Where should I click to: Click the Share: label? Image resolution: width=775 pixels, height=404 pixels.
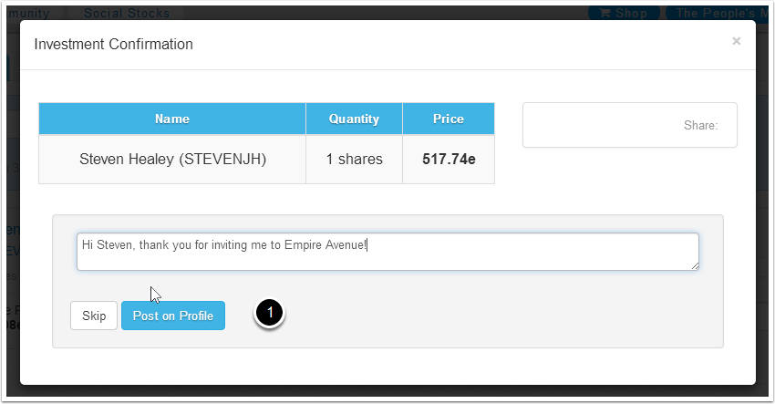[x=700, y=125]
